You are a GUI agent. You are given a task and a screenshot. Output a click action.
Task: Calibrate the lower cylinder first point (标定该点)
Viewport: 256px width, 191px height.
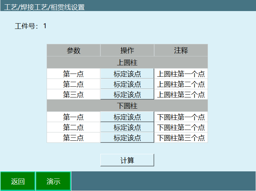(127, 117)
